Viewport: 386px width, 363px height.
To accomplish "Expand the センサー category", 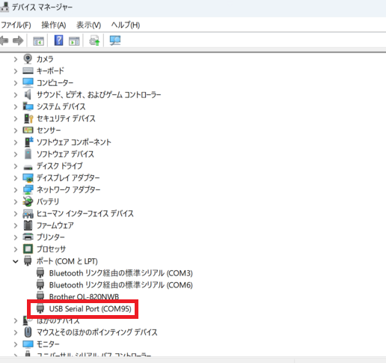I will [x=16, y=130].
